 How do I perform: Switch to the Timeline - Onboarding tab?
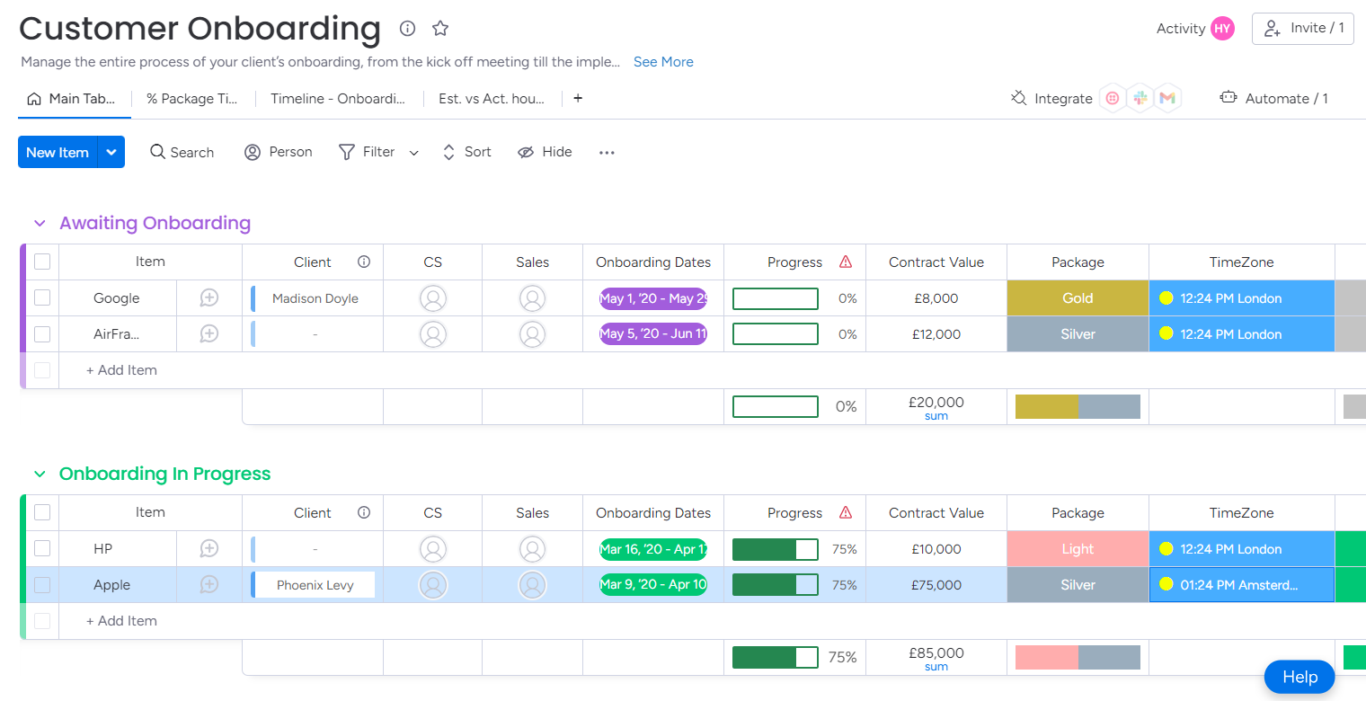pyautogui.click(x=338, y=98)
